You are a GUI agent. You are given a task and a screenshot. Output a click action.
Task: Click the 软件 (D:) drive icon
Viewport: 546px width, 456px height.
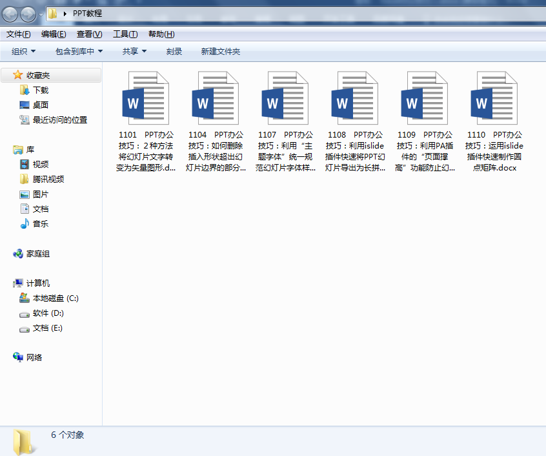click(x=25, y=315)
